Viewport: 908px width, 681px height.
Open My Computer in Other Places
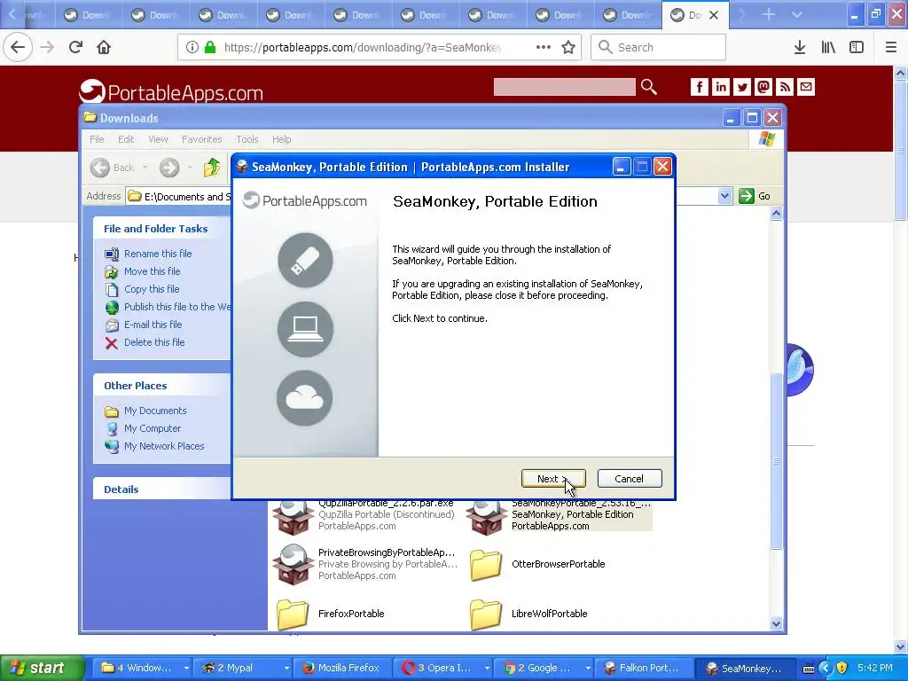click(153, 428)
